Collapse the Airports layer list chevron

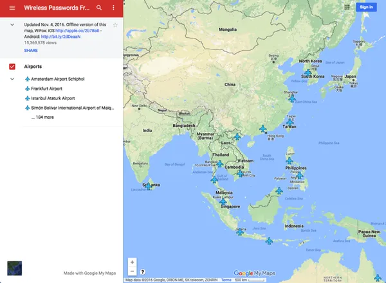coord(12,79)
